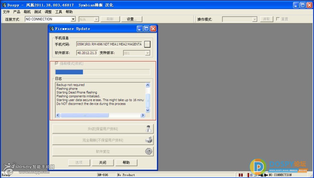
Task: Click the 软件复位 software reset button
Action: [x=103, y=152]
